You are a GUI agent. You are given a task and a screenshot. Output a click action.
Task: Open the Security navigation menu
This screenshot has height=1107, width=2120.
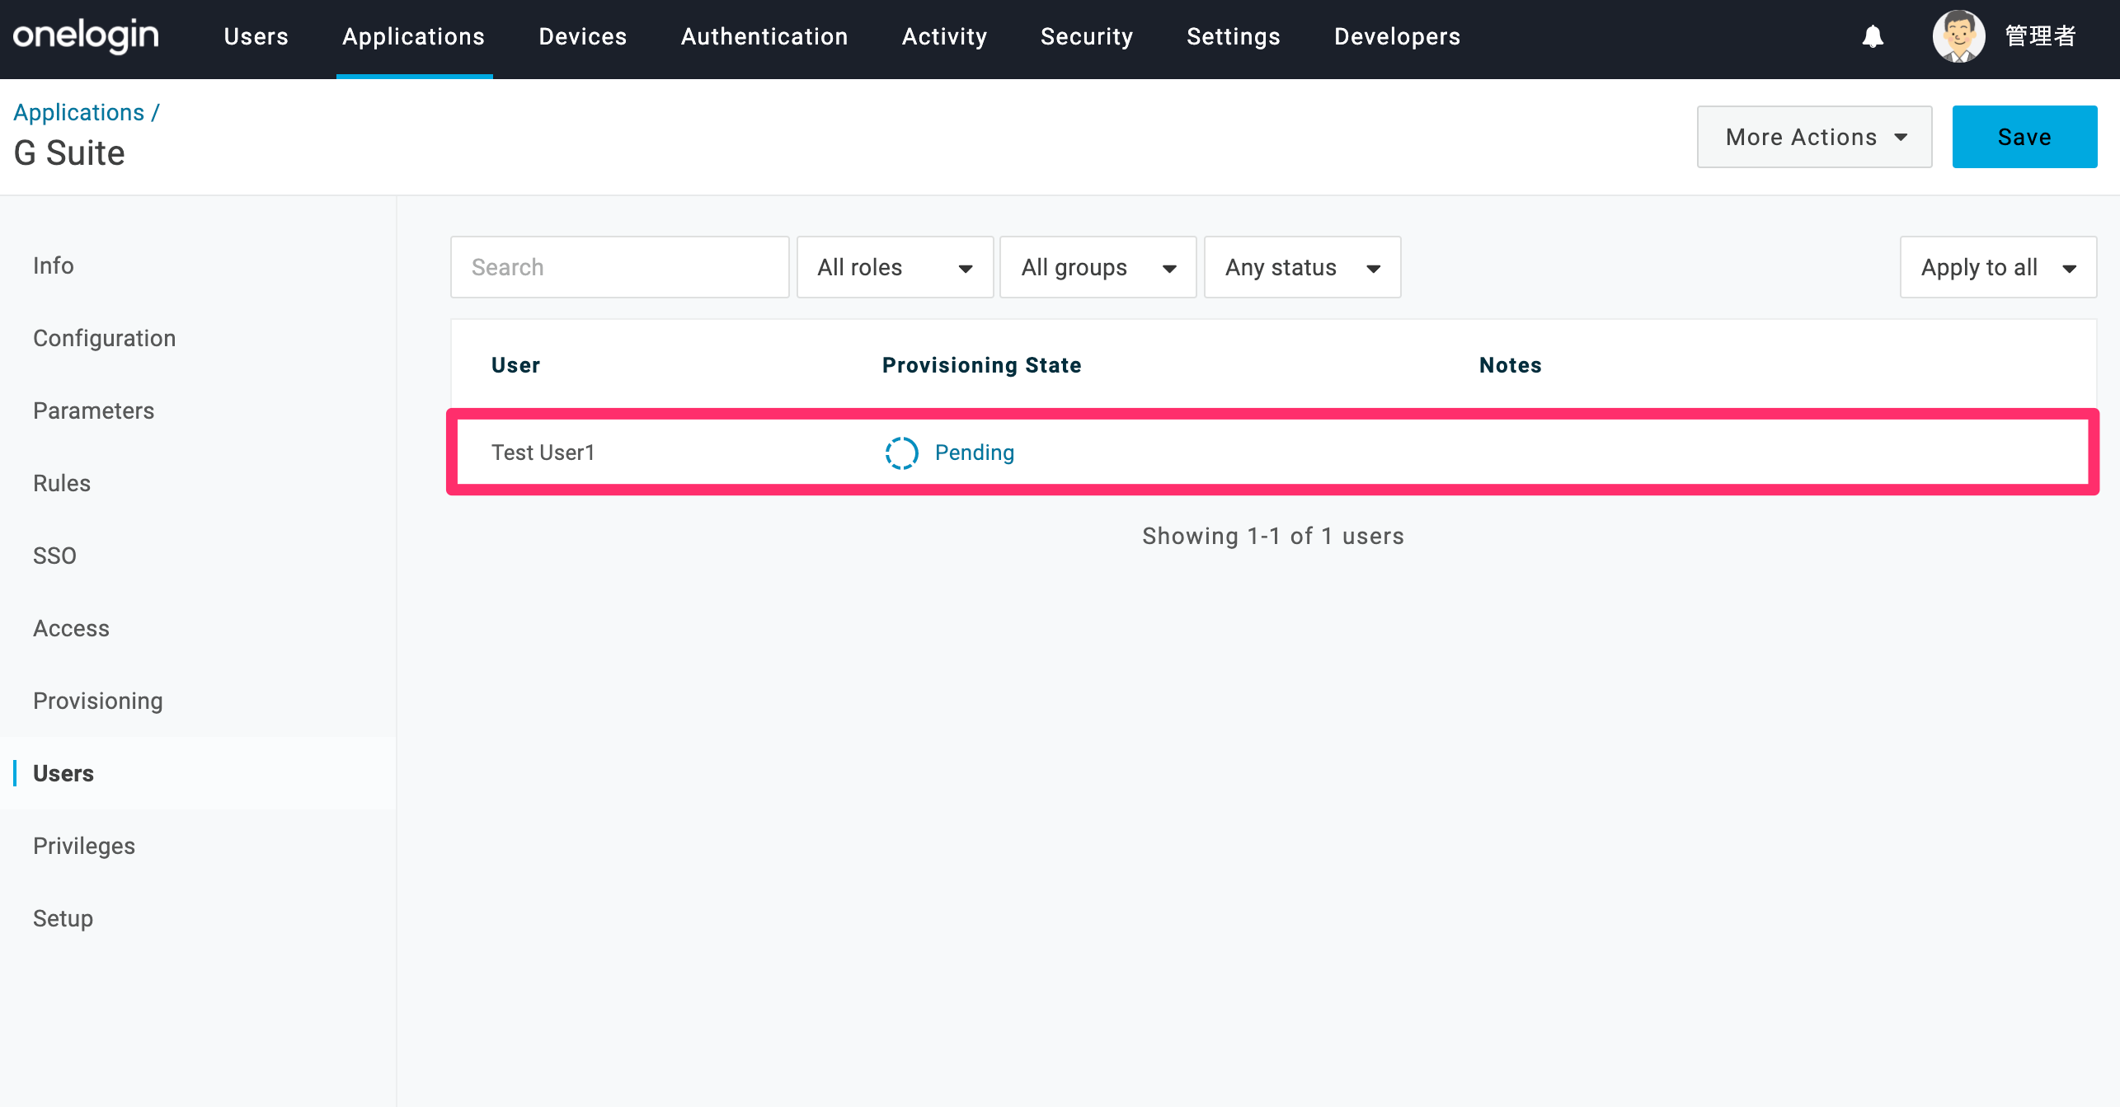1087,36
